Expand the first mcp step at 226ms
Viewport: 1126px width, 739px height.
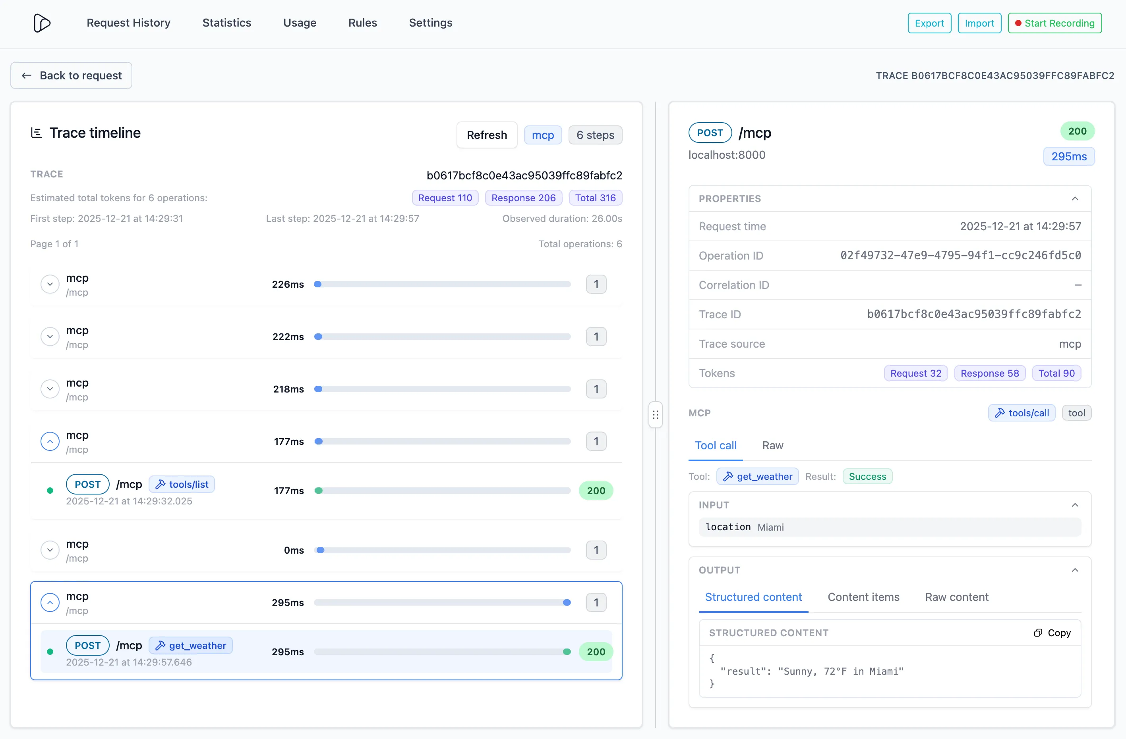coord(50,285)
